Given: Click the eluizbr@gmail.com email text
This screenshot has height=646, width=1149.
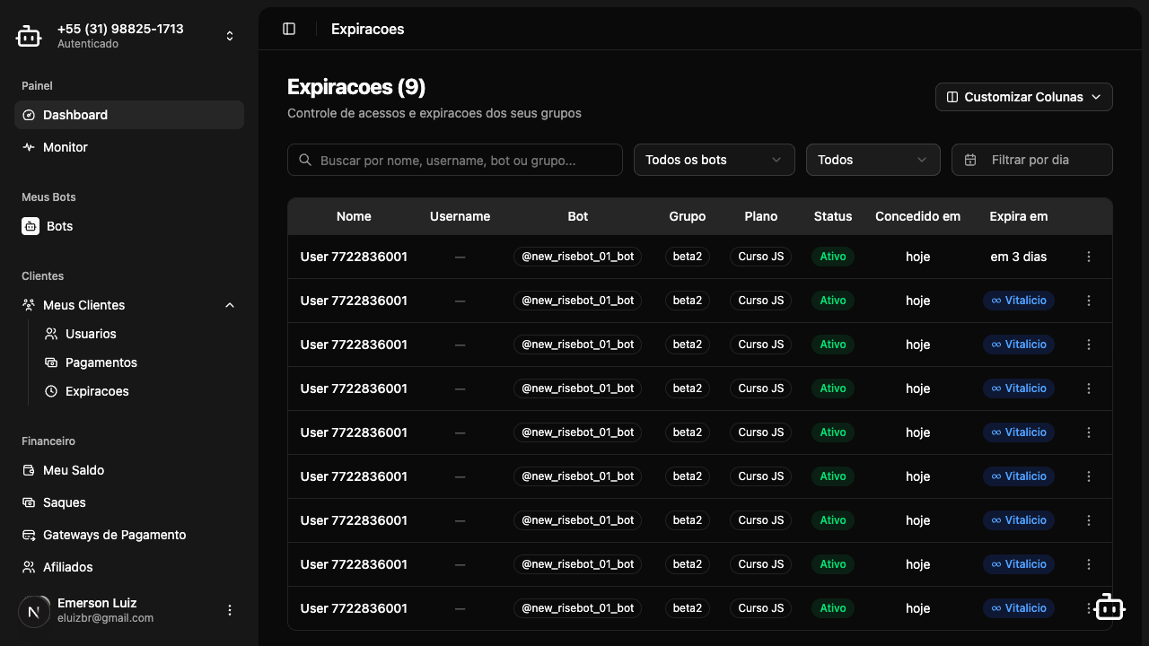Looking at the screenshot, I should tap(105, 618).
